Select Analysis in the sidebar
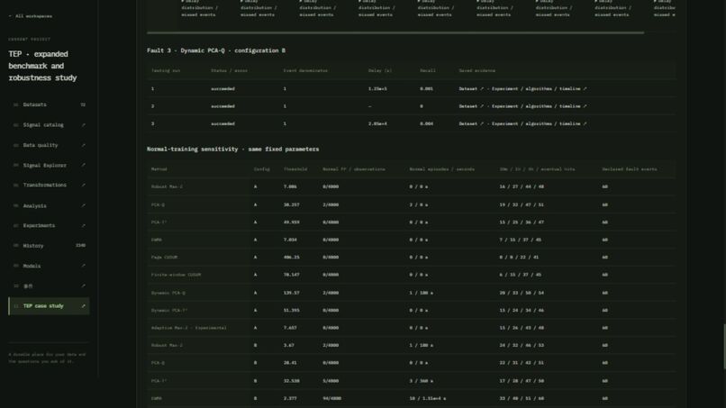 pos(49,205)
